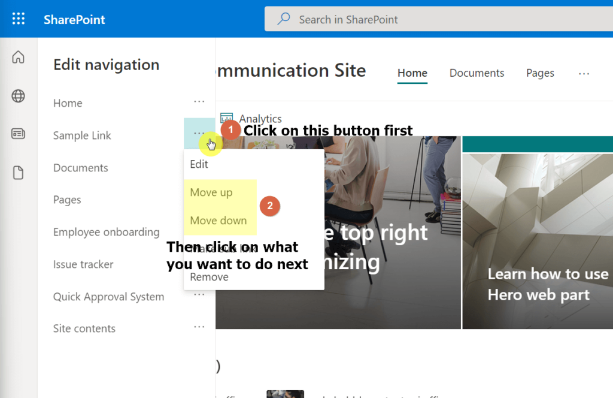Image resolution: width=613 pixels, height=398 pixels.
Task: Select Home in Edit navigation list
Action: pyautogui.click(x=68, y=103)
